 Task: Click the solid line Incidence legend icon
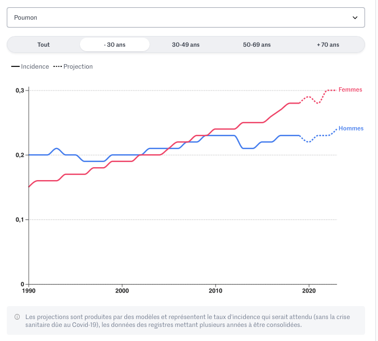pyautogui.click(x=15, y=66)
